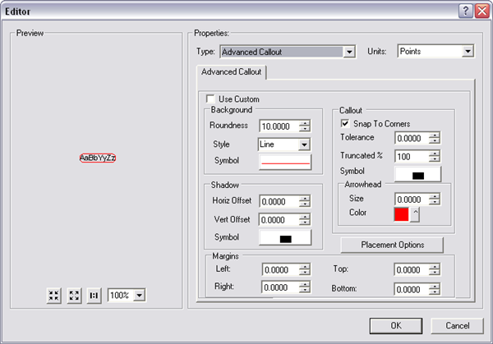This screenshot has width=493, height=344.
Task: Click the Callout Symbol swatch button
Action: click(417, 174)
